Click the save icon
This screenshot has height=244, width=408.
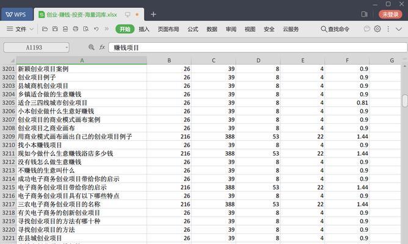55,29
